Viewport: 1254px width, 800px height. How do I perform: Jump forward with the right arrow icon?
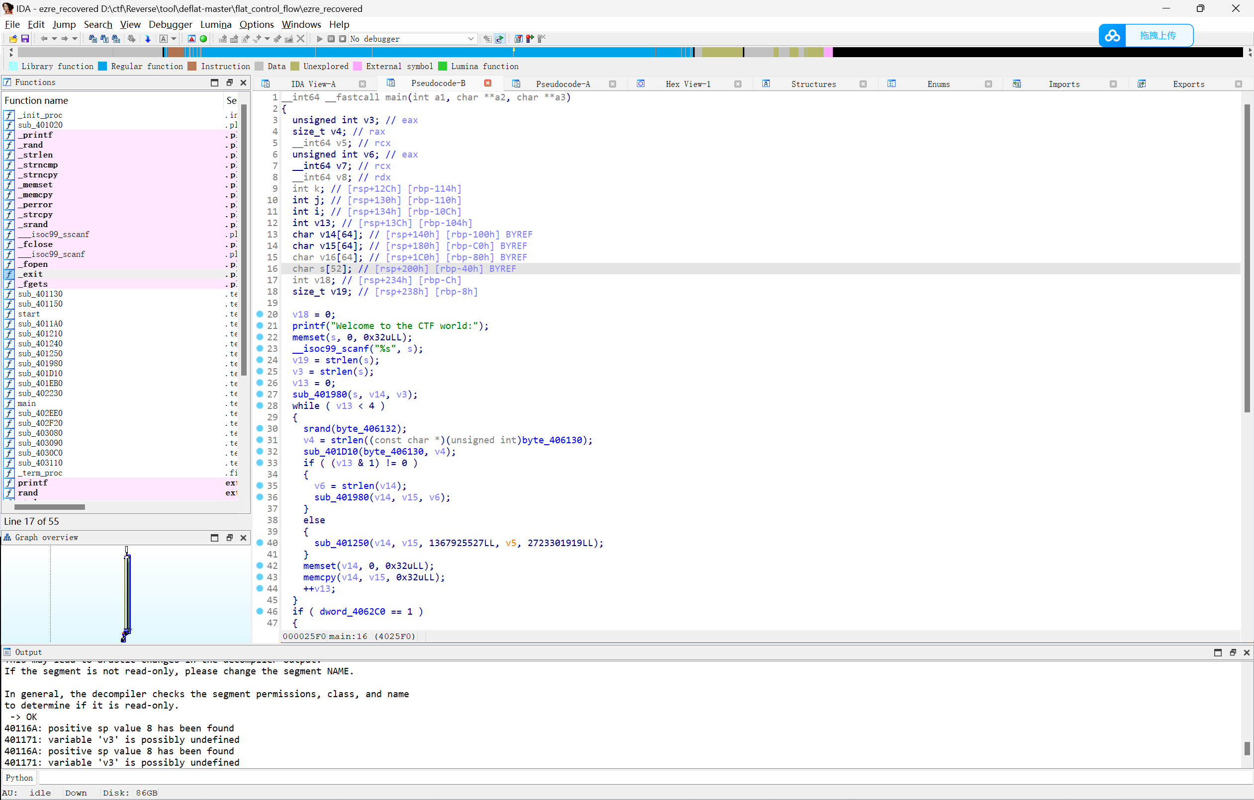click(65, 39)
